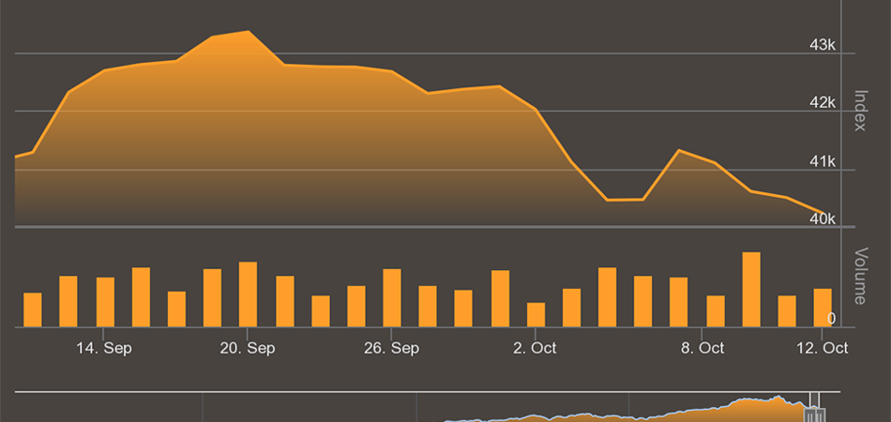Click the index peak near 20. Sep
Viewport: 891px width, 422px height.
tap(249, 32)
